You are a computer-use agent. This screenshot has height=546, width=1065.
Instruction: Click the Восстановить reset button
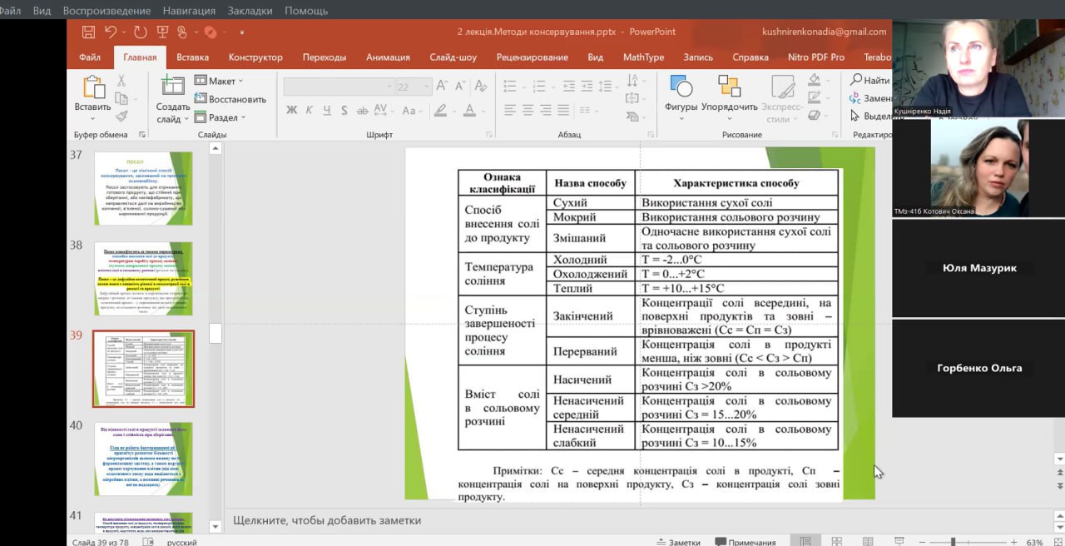(x=230, y=99)
